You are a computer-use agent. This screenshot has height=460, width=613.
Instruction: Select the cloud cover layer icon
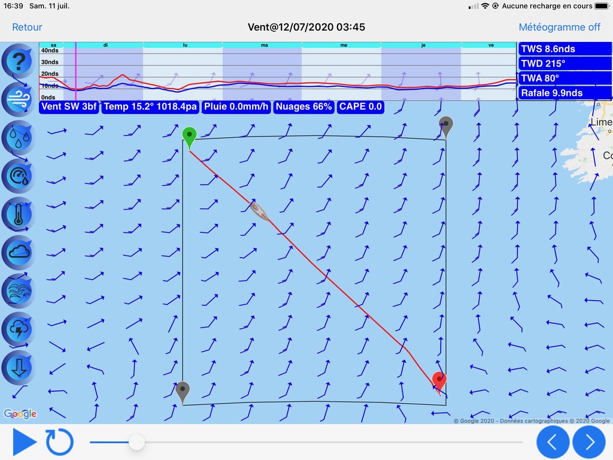click(18, 252)
